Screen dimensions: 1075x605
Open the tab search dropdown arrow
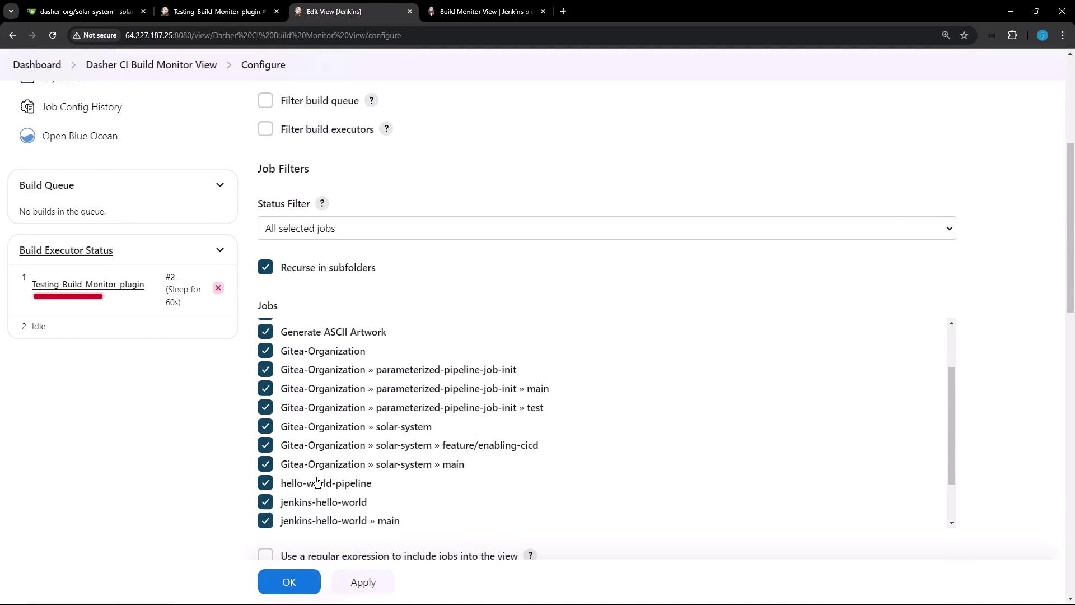(11, 11)
